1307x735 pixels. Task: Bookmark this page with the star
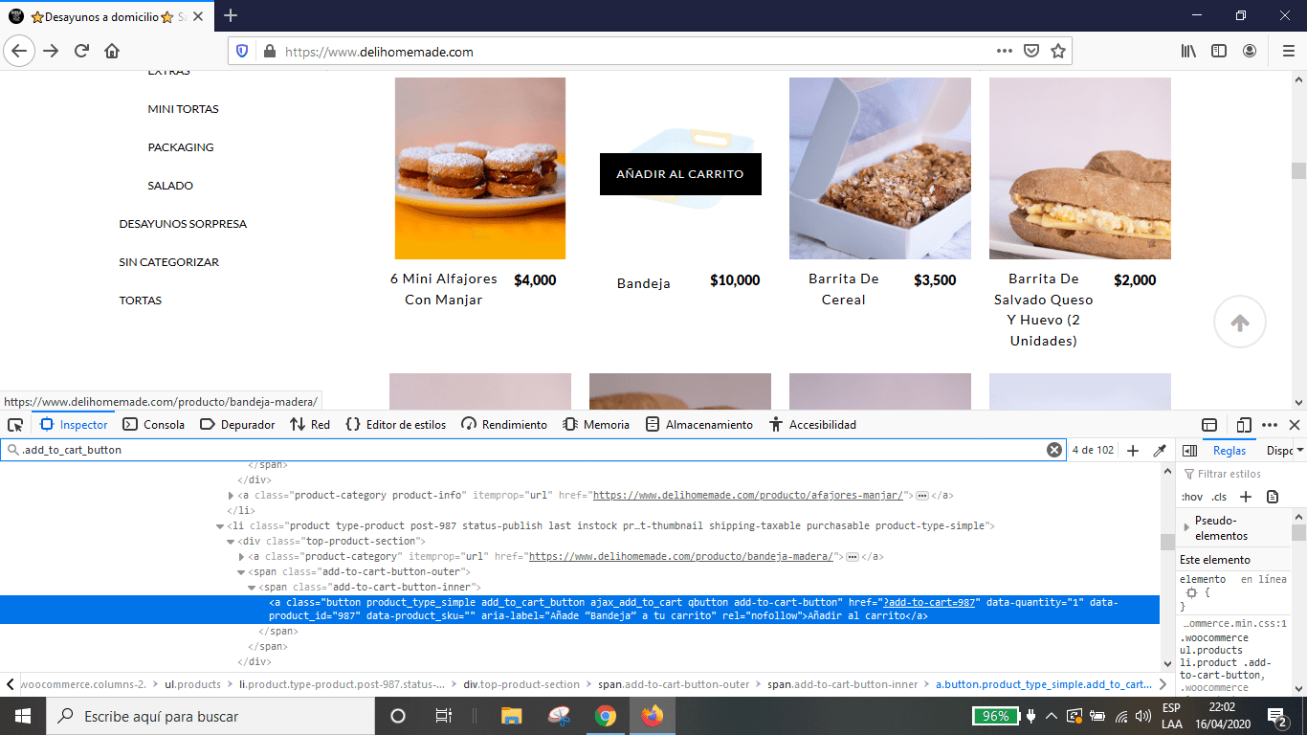coord(1058,51)
